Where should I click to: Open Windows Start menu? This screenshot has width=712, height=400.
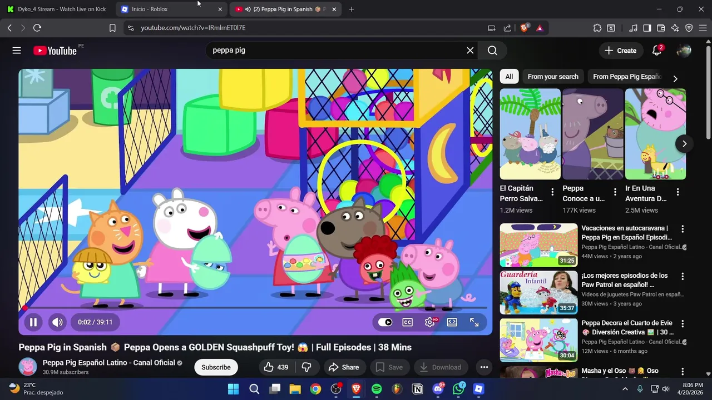(x=234, y=389)
